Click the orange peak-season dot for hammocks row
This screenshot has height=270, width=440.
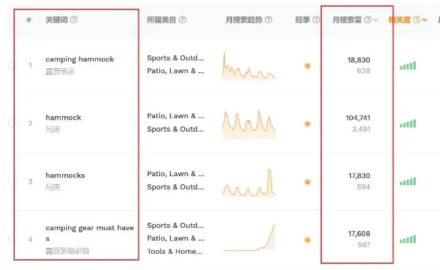pos(307,182)
